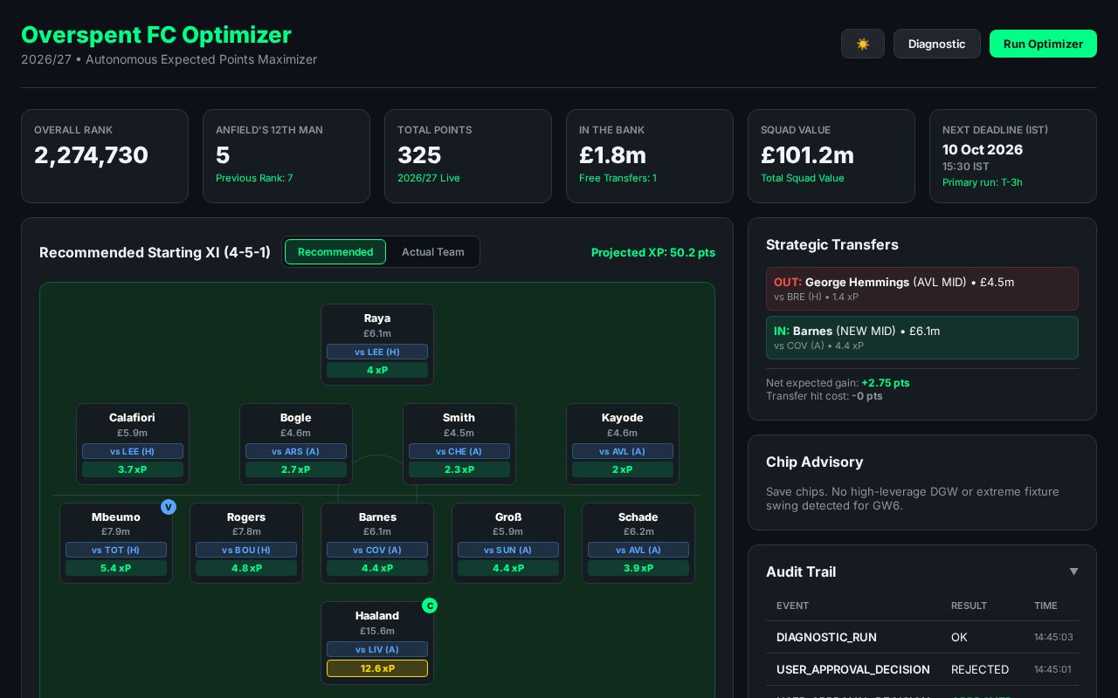Select the Mbeumo player card
Screen dimensions: 1118x698
(x=116, y=543)
